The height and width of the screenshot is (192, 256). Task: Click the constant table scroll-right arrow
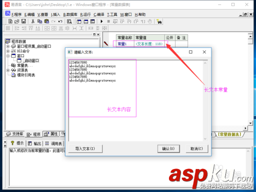coord(245,128)
